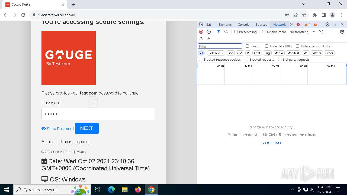Image resolution: width=347 pixels, height=195 pixels.
Task: Click the browser address bar URL
Action: tap(57, 15)
